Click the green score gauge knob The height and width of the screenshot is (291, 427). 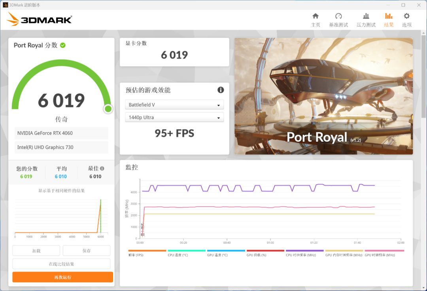pyautogui.click(x=108, y=109)
